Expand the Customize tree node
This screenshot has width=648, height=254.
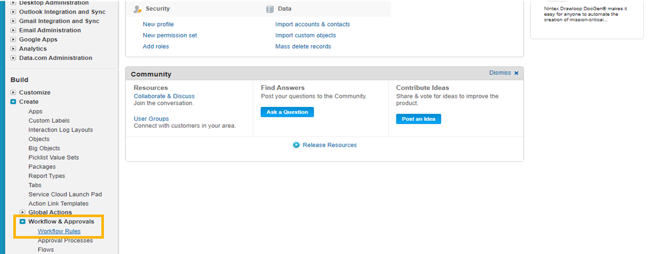13,93
